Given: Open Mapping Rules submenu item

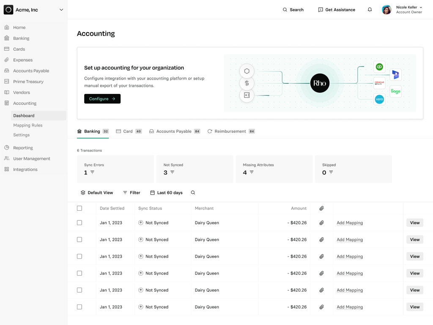Looking at the screenshot, I should pos(28,125).
